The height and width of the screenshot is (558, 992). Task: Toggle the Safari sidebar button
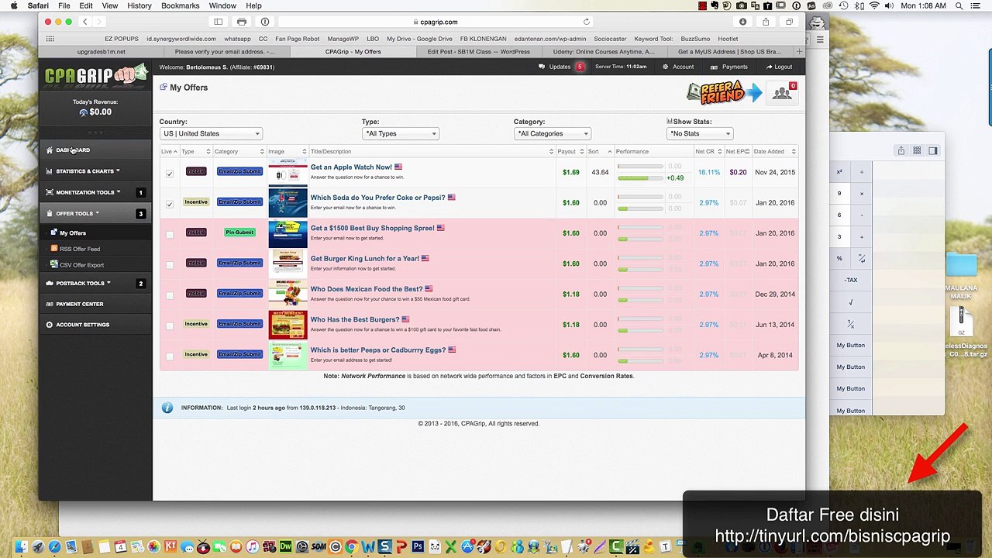219,22
